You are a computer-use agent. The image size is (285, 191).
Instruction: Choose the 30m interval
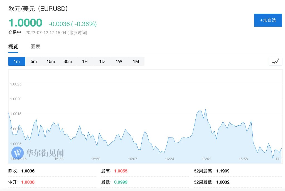tap(68, 61)
